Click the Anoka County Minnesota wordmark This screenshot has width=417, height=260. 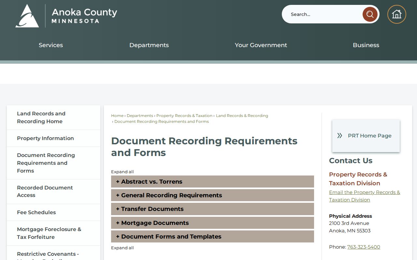click(84, 16)
